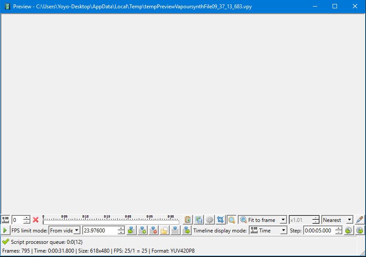Click the save snapshot icon

(199, 220)
